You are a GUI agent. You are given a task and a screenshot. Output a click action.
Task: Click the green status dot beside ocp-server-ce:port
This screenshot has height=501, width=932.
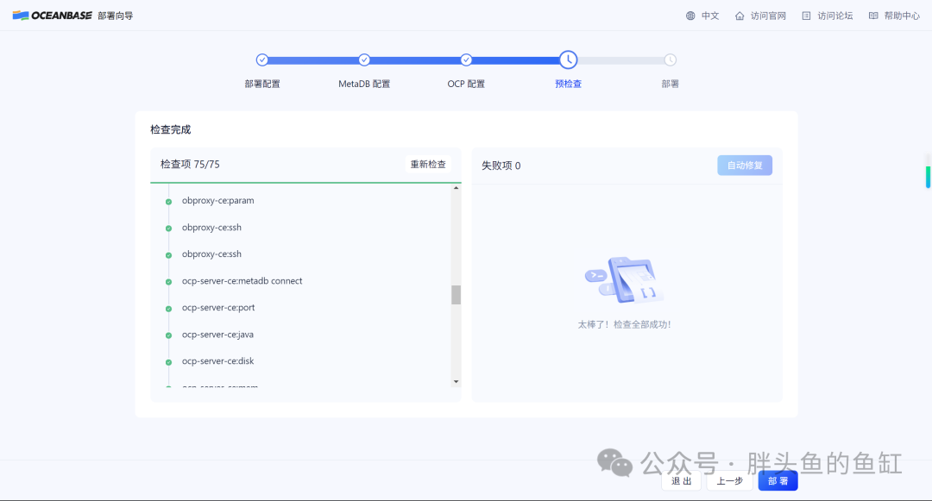coord(169,309)
